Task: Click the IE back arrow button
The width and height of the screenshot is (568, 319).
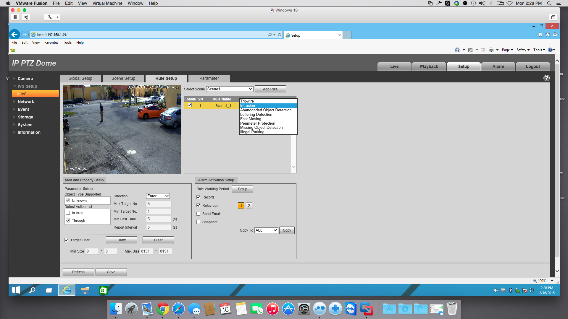Action: [14, 35]
